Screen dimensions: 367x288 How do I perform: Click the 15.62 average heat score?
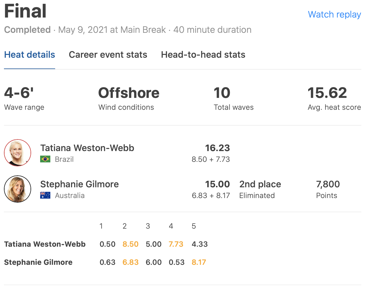[x=327, y=93]
